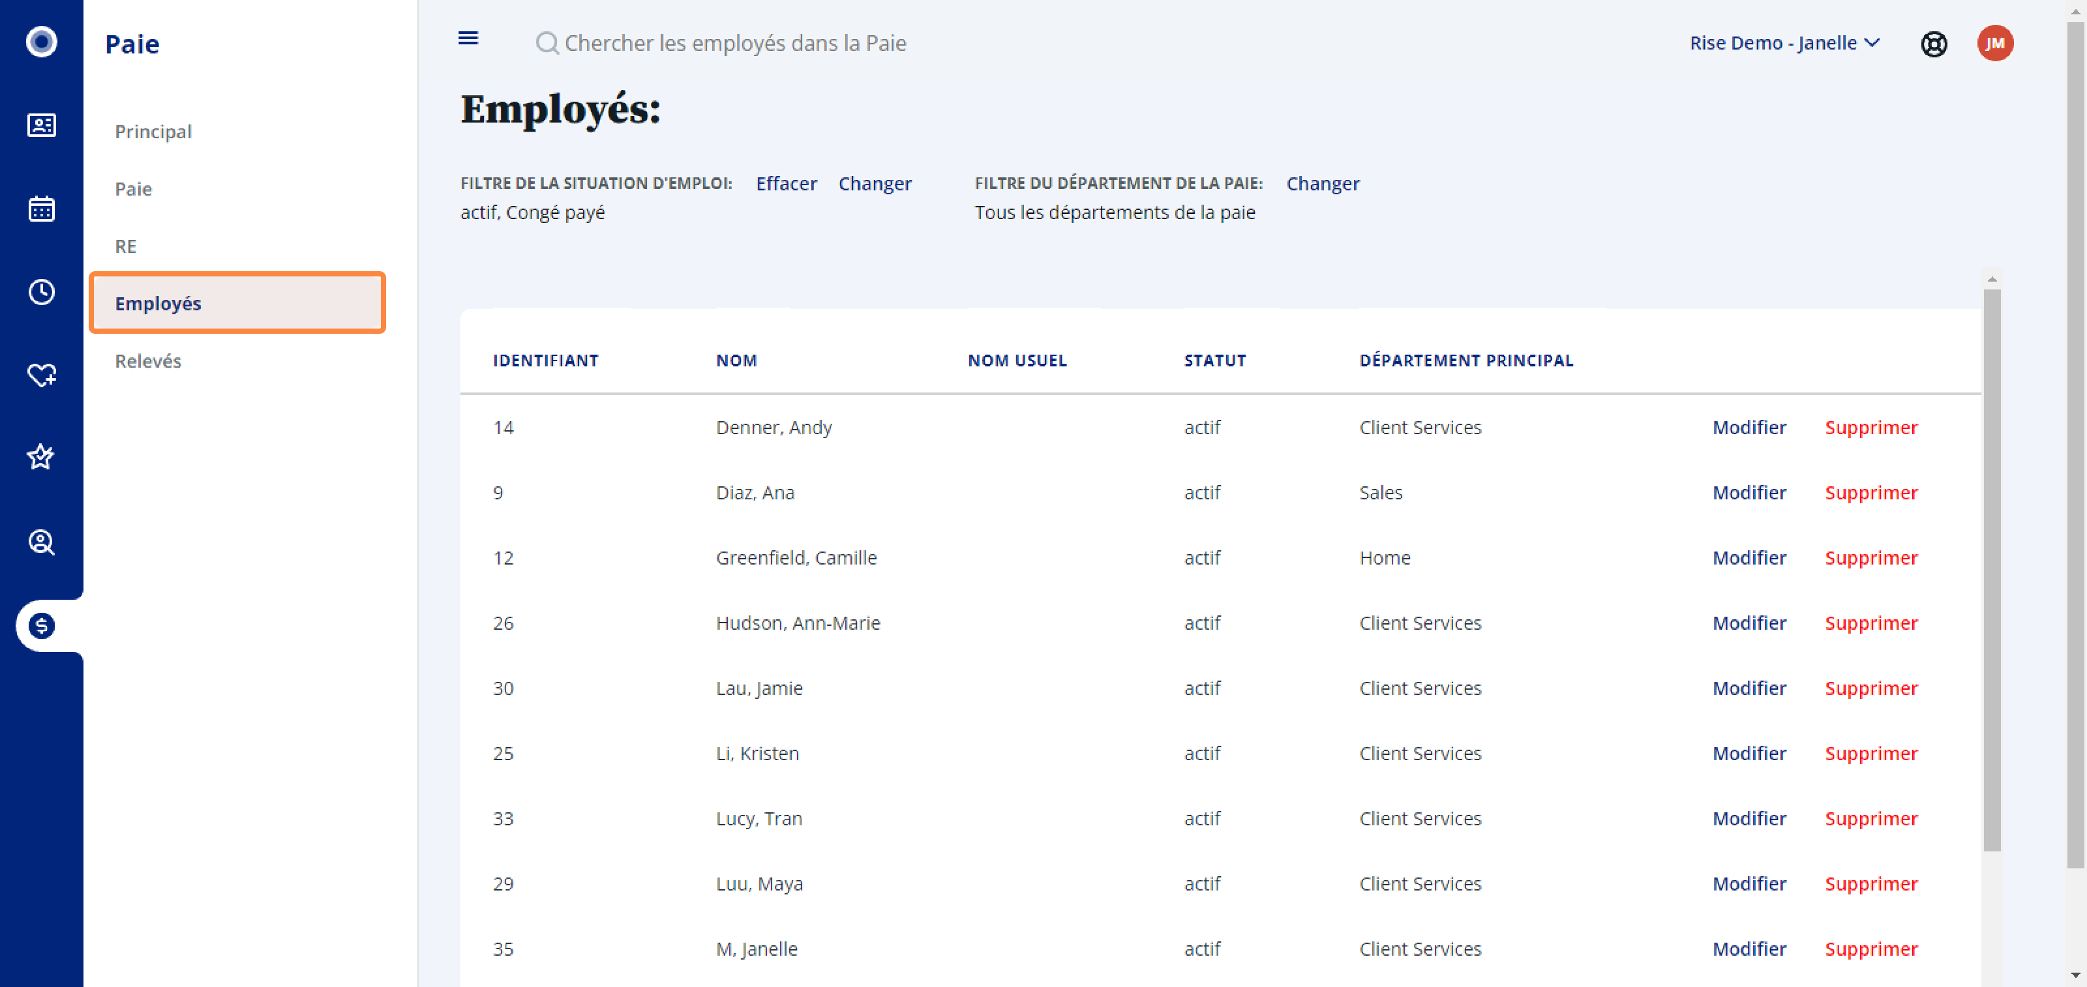
Task: Edit Lucy, Tran via Modifier
Action: pyautogui.click(x=1749, y=819)
